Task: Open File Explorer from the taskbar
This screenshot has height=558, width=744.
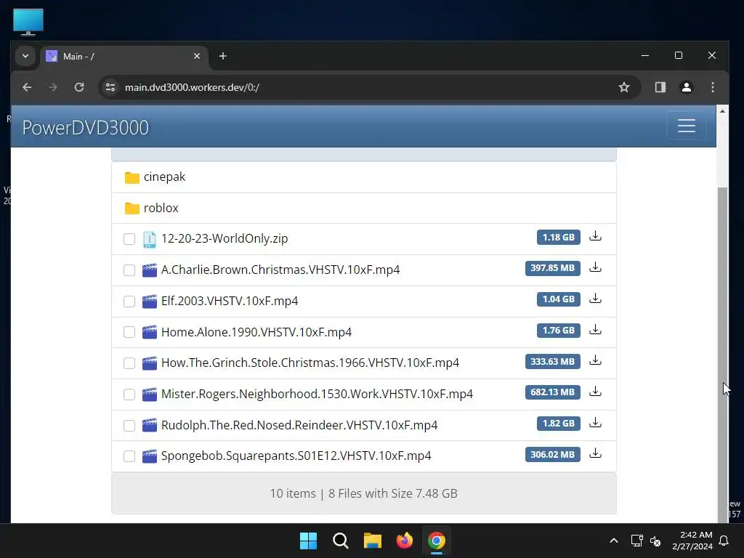Action: tap(373, 541)
